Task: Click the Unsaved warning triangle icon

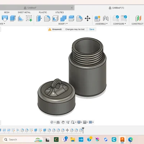Action: (50, 29)
